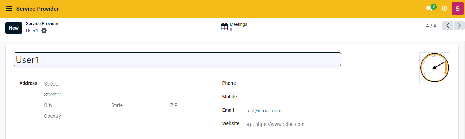Open the conversations chat icon
465x139 pixels.
[x=429, y=8]
